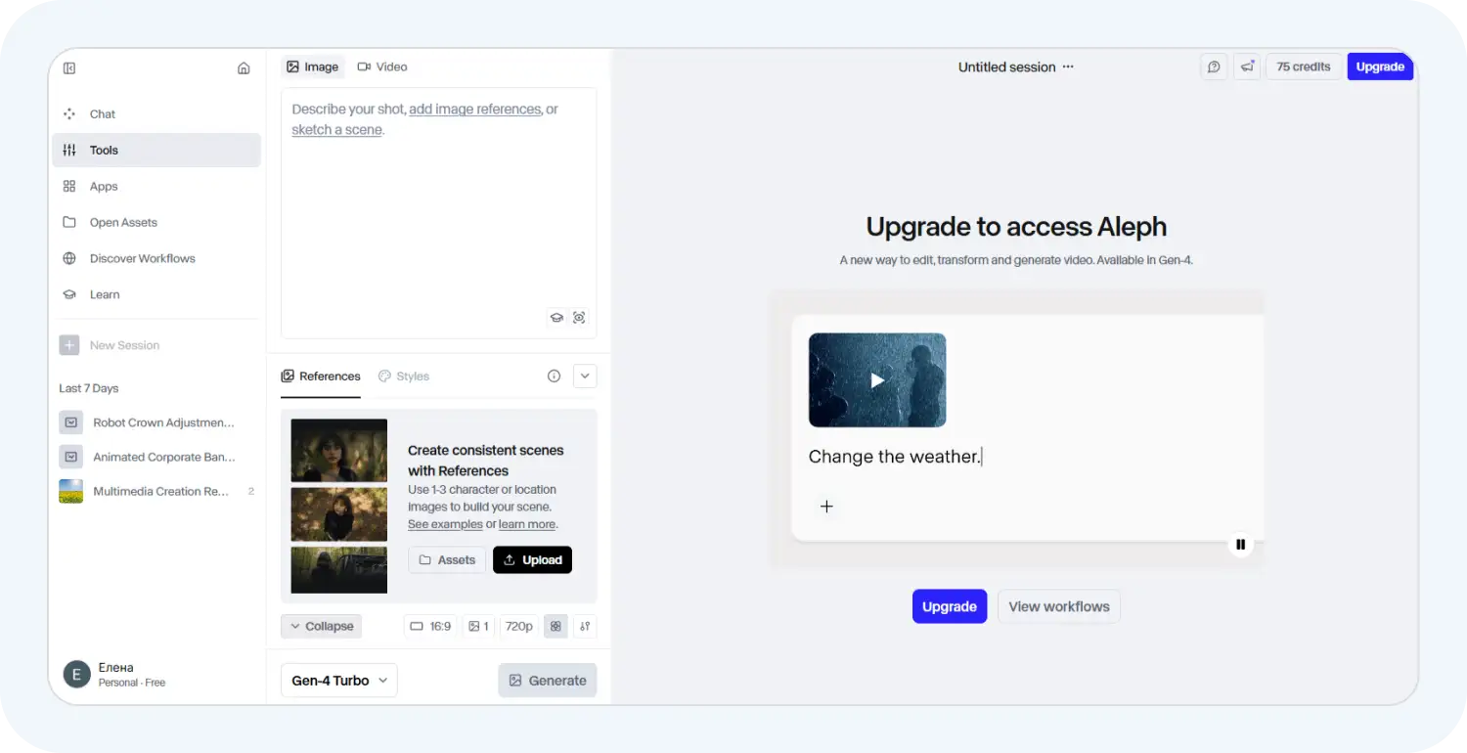Start a New Session
The image size is (1467, 753).
pos(110,345)
